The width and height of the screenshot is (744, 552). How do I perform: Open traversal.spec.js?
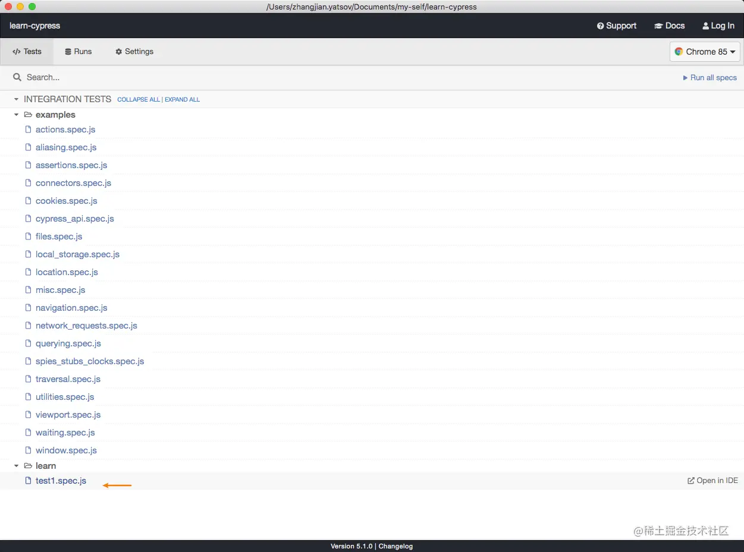(x=68, y=379)
